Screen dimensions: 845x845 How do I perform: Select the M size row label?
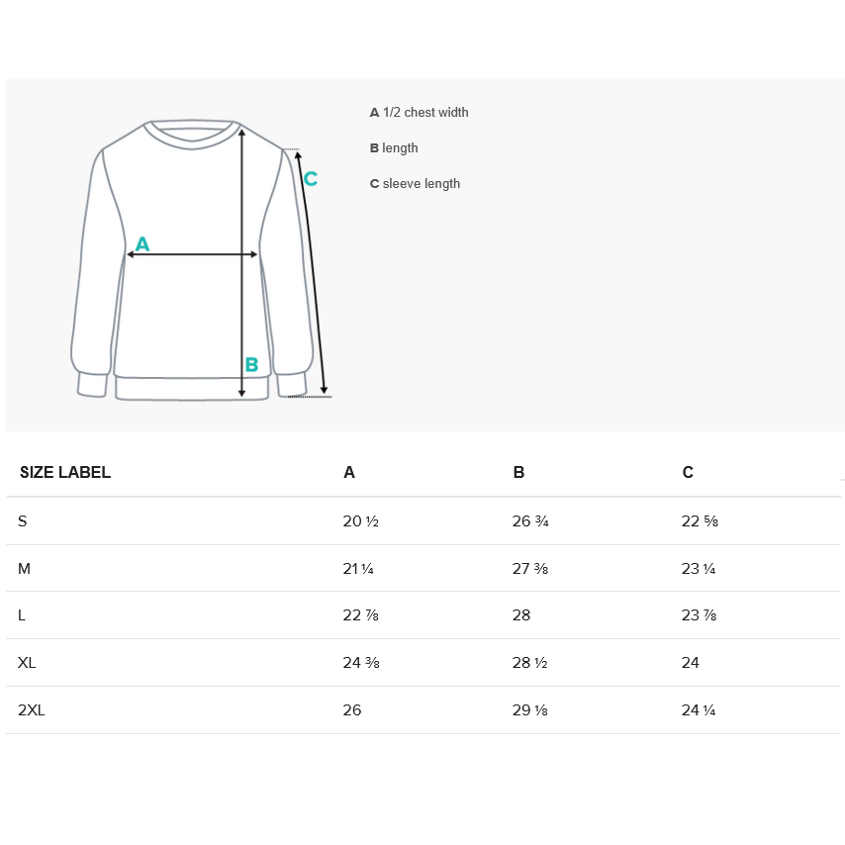24,569
